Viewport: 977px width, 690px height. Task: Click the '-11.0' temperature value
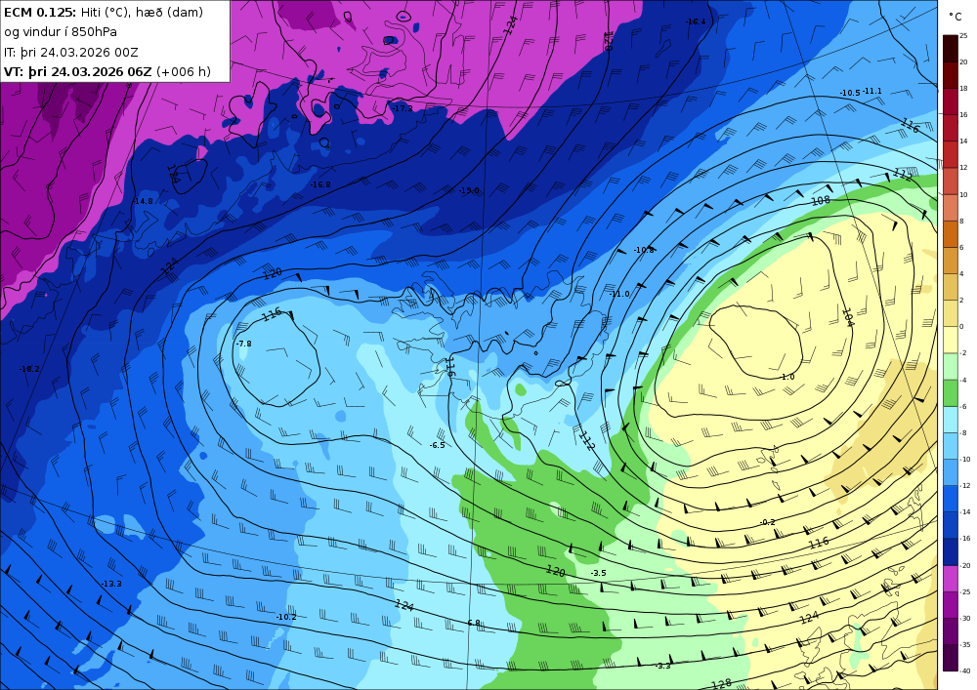click(620, 294)
